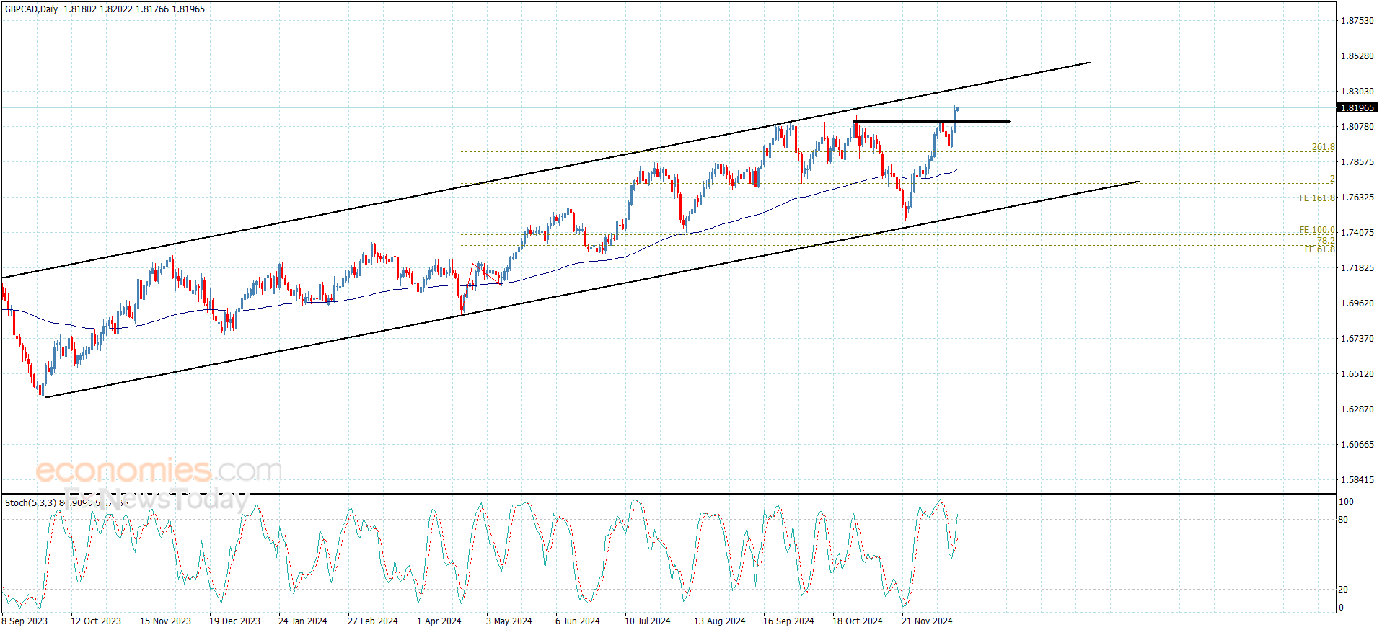Click the 1.71825 price axis label

[1357, 268]
